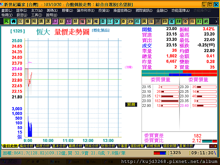Switch to the 技術分析 tab
Image resolution: width=220 pixels, height=165 pixels.
click(x=92, y=146)
